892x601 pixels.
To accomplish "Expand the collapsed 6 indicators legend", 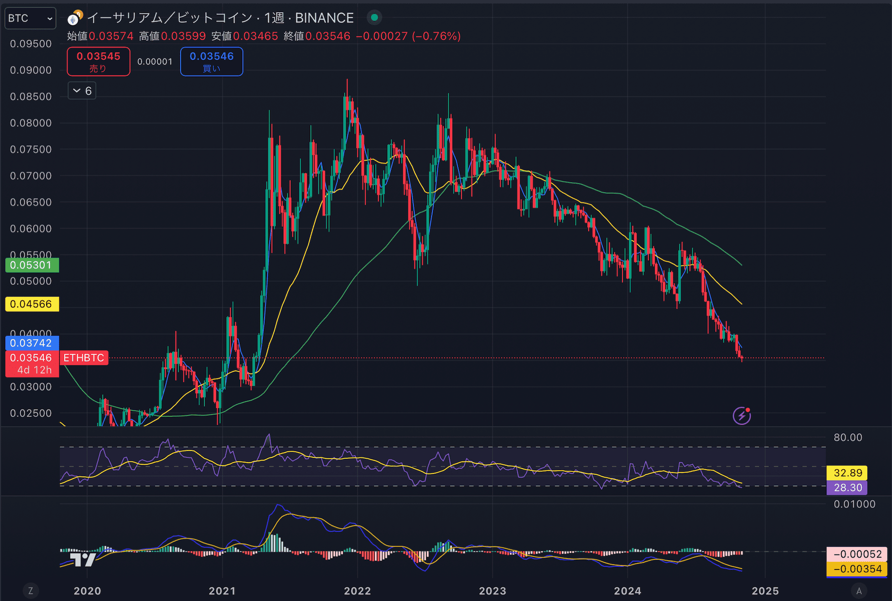I will pyautogui.click(x=82, y=91).
